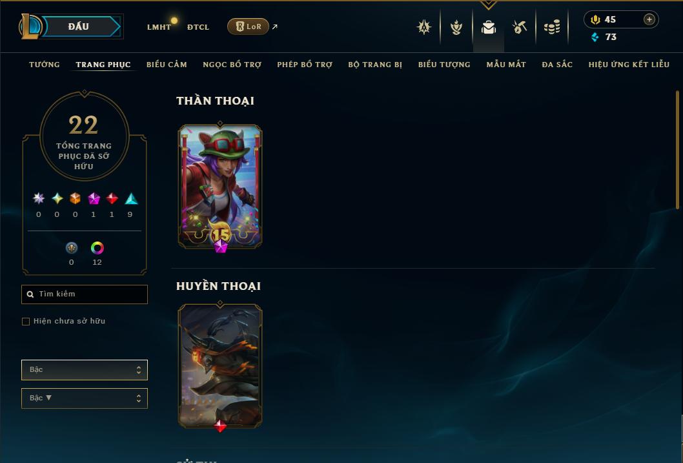Open the NGỌC BỔ TRỢ tab
Viewport: 683px width, 463px height.
point(232,65)
